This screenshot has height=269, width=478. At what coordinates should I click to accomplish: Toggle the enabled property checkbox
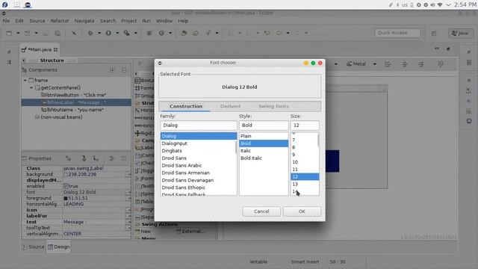point(66,186)
